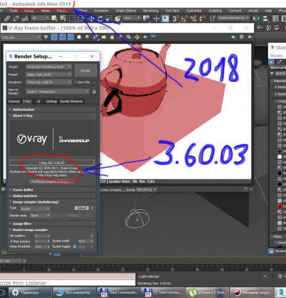The image size is (286, 298).
Task: Open the Render mask None dropdown
Action: pos(41,215)
